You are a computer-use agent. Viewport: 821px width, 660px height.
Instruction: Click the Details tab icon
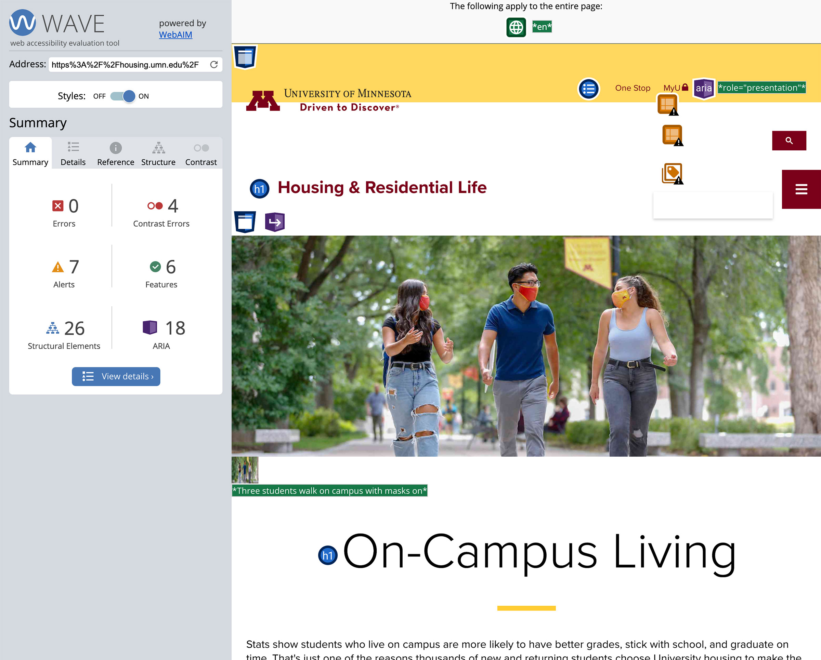(x=72, y=148)
